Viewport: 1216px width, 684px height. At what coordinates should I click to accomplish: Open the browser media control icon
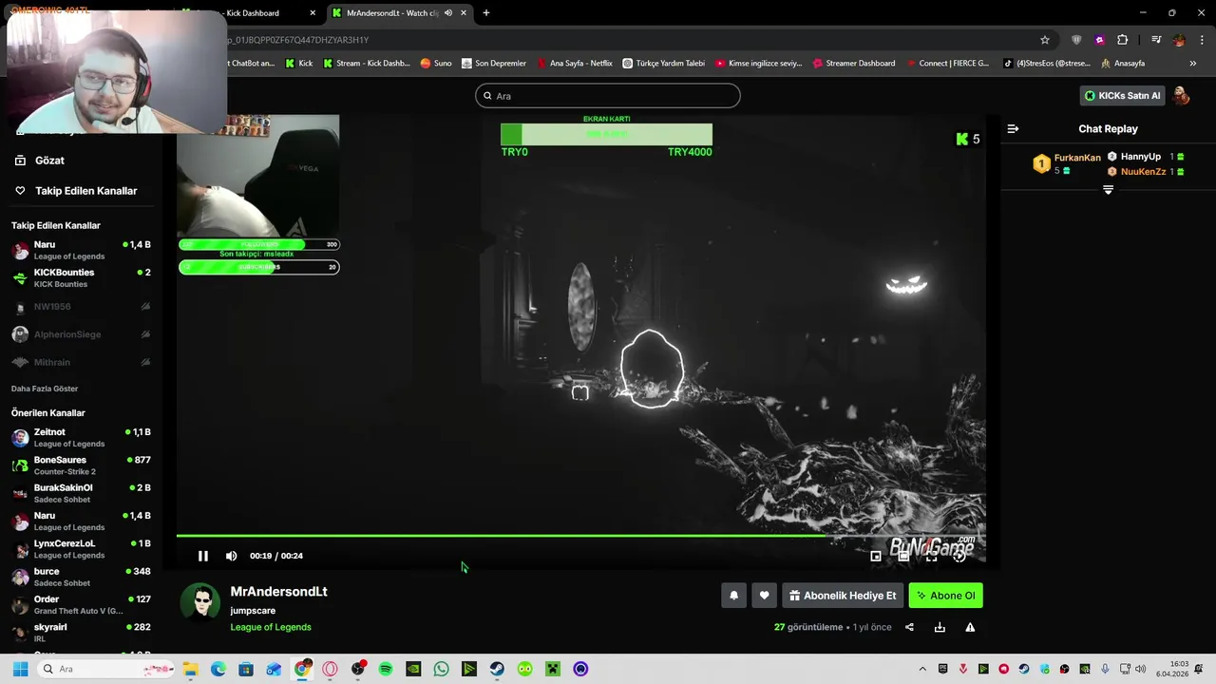pyautogui.click(x=1156, y=40)
